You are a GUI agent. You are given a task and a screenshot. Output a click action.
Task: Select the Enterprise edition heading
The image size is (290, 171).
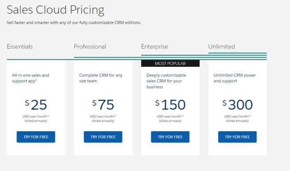point(155,47)
